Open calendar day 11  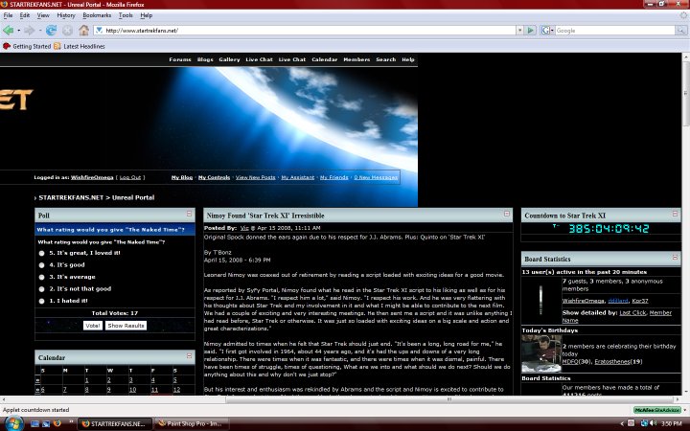tap(154, 390)
